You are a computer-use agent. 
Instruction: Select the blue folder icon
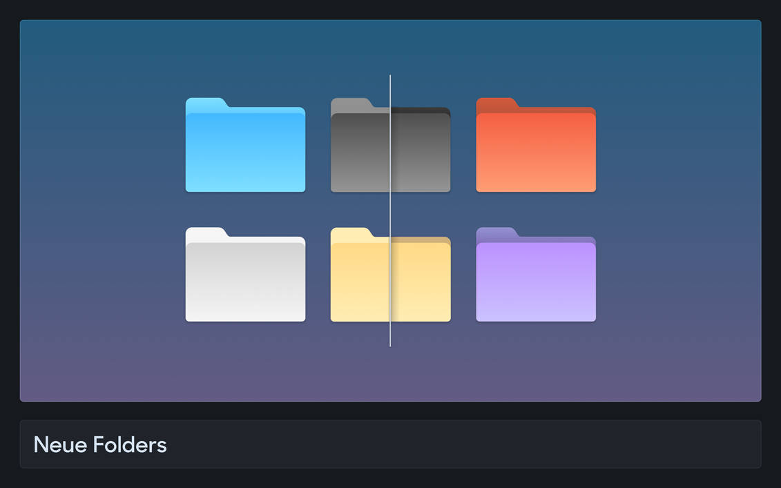point(245,148)
